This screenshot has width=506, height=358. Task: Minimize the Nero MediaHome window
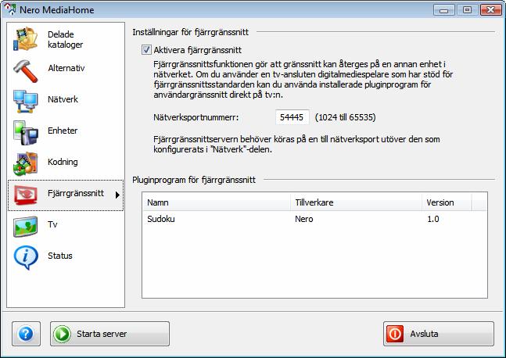[444, 10]
